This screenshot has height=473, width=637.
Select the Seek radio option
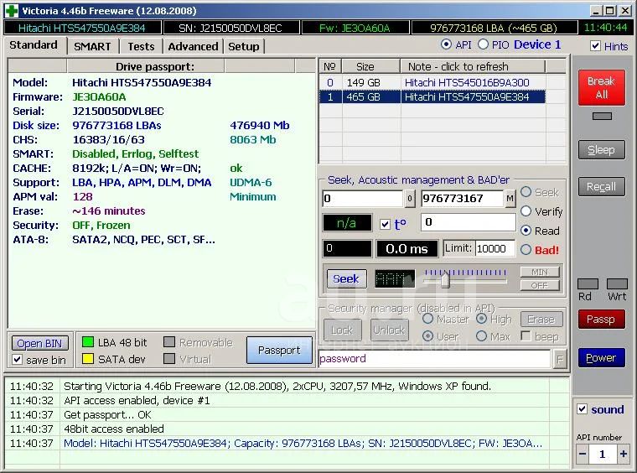(x=526, y=192)
